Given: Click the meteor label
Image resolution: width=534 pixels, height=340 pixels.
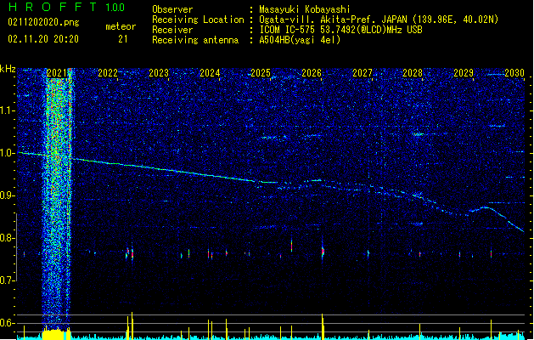Looking at the screenshot, I should tap(121, 26).
